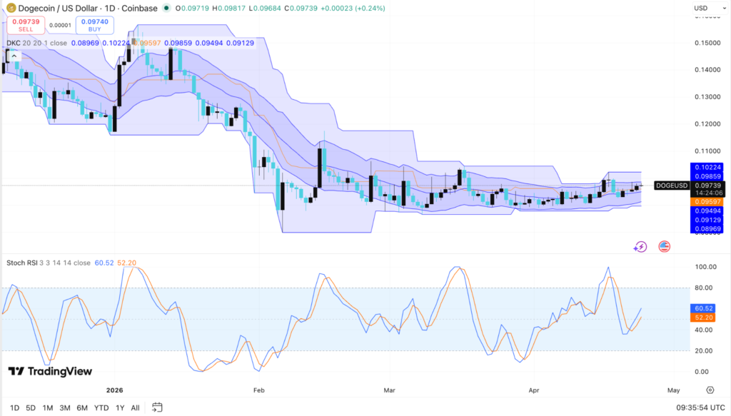The height and width of the screenshot is (416, 731).
Task: Open the Go to date calendar icon
Action: [157, 407]
